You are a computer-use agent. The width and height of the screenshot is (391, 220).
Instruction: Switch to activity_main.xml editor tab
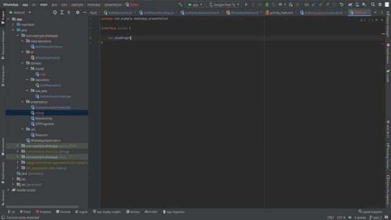[281, 12]
